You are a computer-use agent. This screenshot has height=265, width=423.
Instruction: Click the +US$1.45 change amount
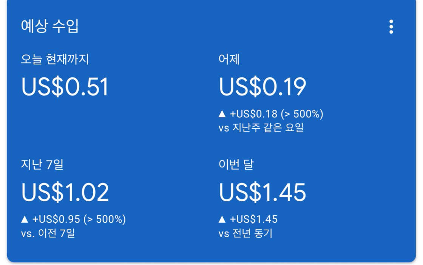click(x=254, y=219)
